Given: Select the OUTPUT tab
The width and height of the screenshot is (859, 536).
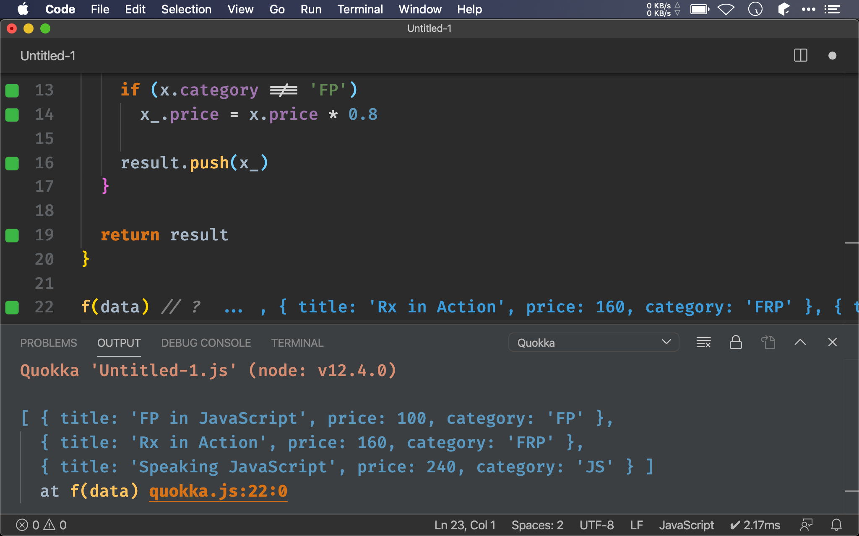Looking at the screenshot, I should pyautogui.click(x=118, y=343).
